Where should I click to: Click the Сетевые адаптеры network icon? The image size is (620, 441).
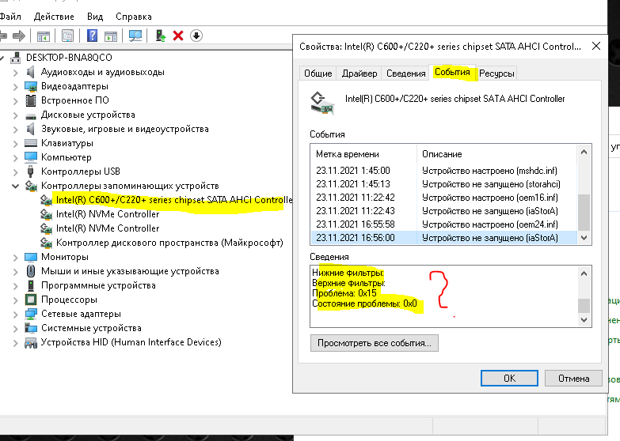[30, 314]
